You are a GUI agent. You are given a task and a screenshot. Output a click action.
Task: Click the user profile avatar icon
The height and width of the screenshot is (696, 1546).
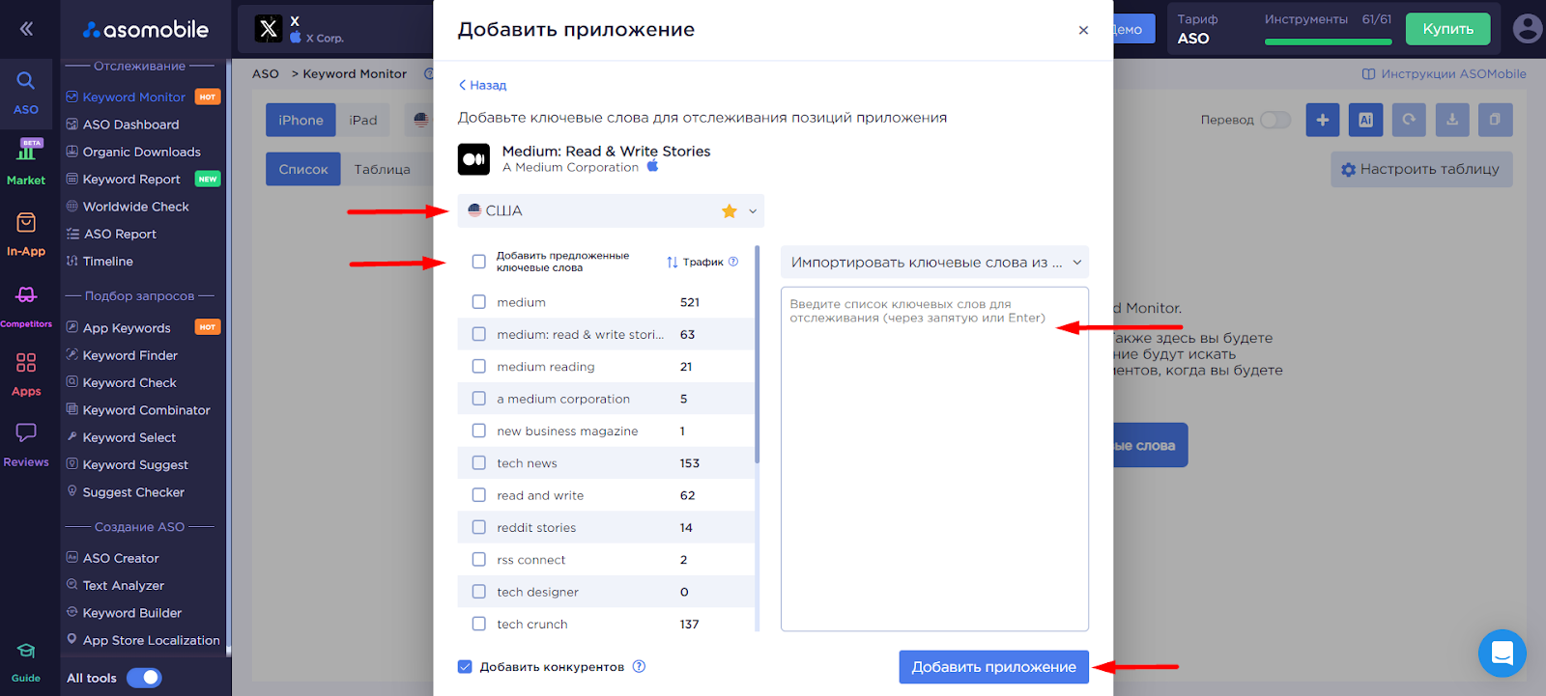point(1528,29)
